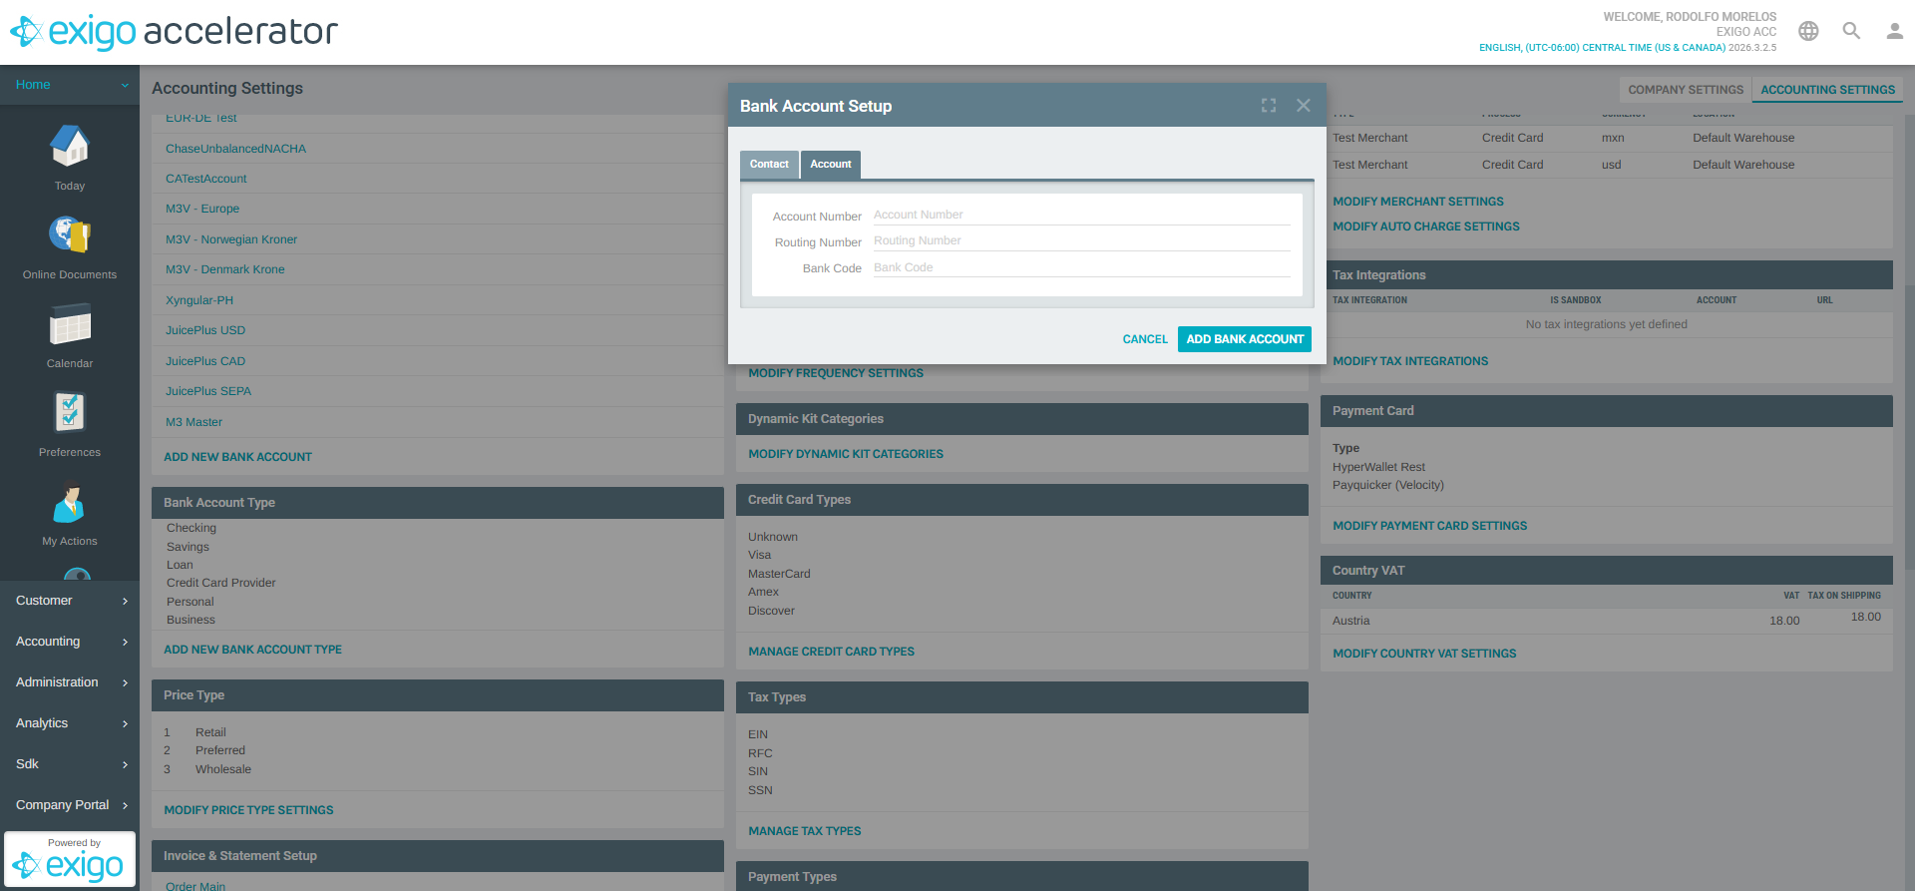The width and height of the screenshot is (1915, 891).
Task: Open Manage Tax Types link
Action: [804, 831]
